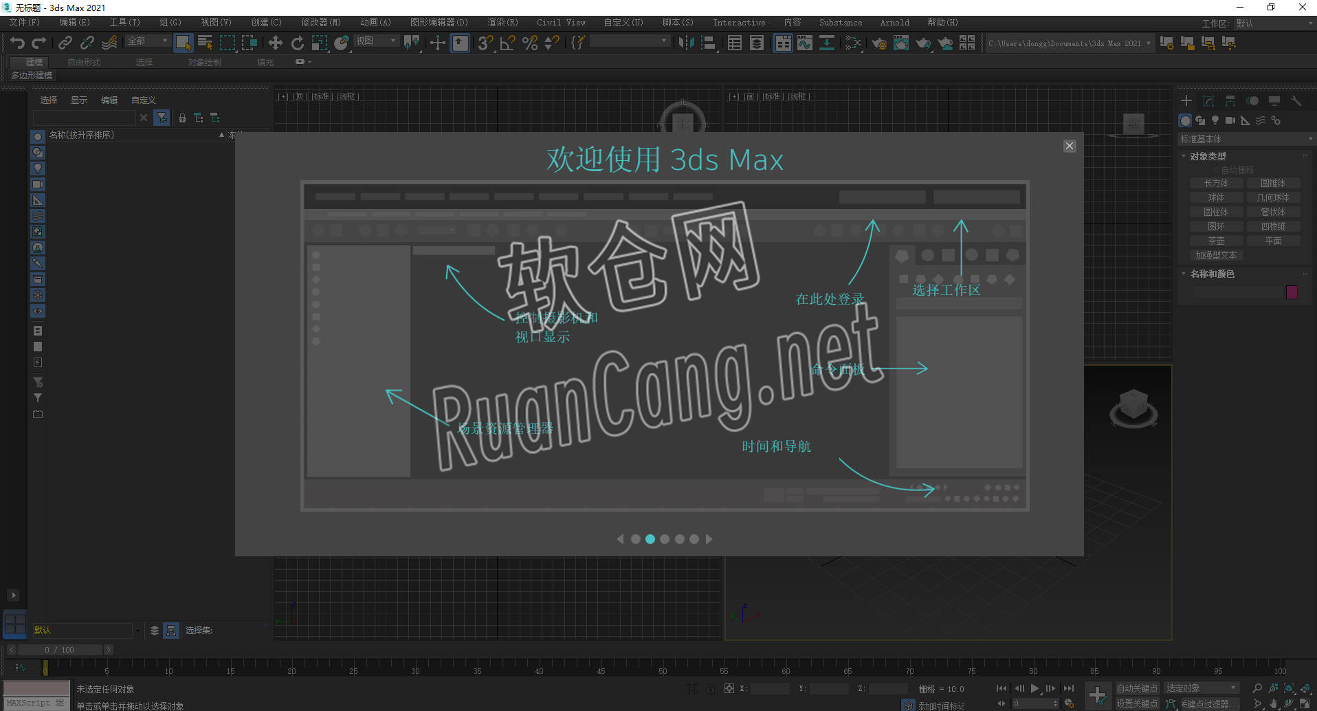The height and width of the screenshot is (711, 1317).
Task: Select the Move tool
Action: pos(275,43)
